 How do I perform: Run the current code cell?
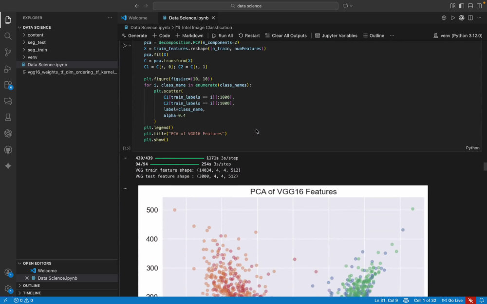tap(125, 46)
